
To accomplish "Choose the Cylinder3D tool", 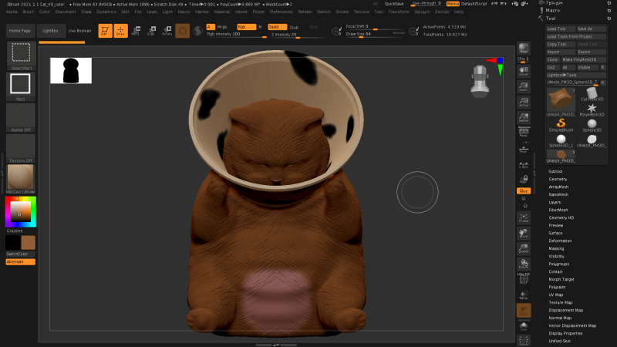I will [x=592, y=94].
